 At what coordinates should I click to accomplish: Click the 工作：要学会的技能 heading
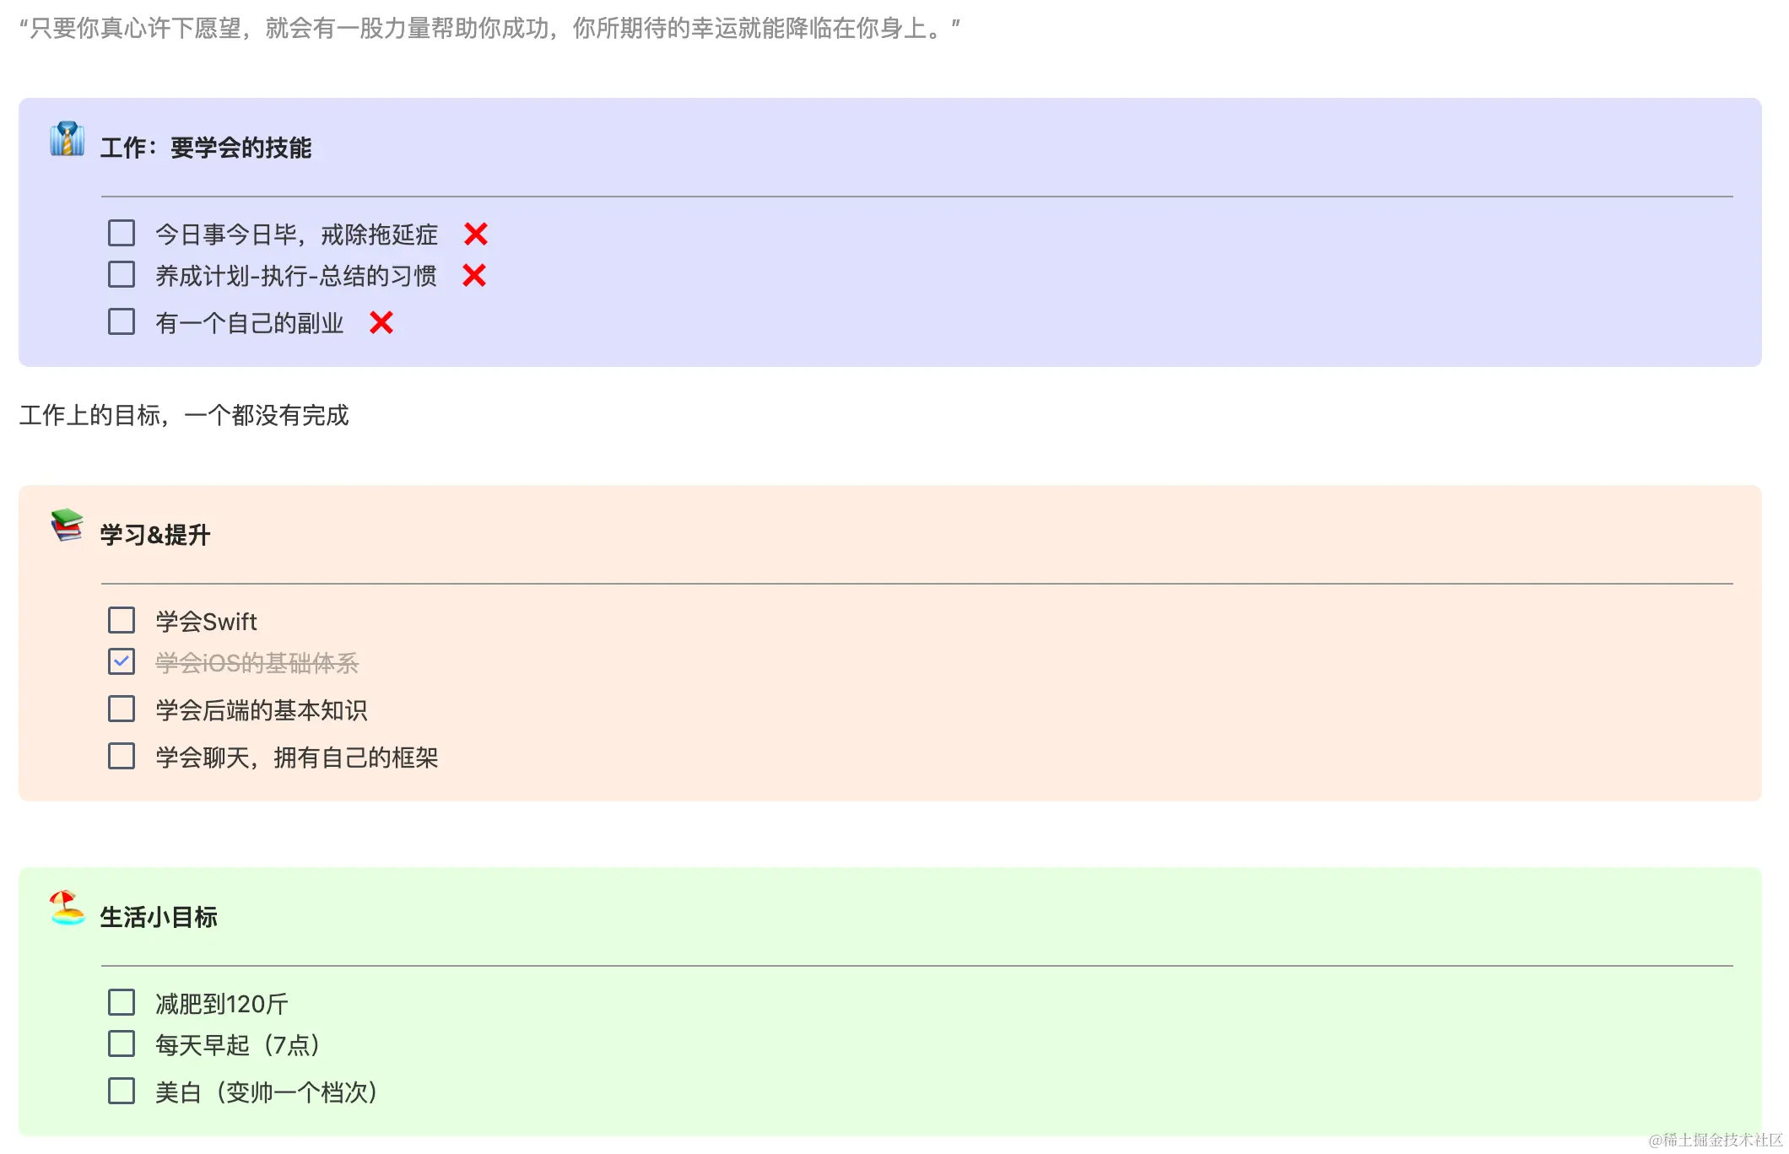point(206,148)
